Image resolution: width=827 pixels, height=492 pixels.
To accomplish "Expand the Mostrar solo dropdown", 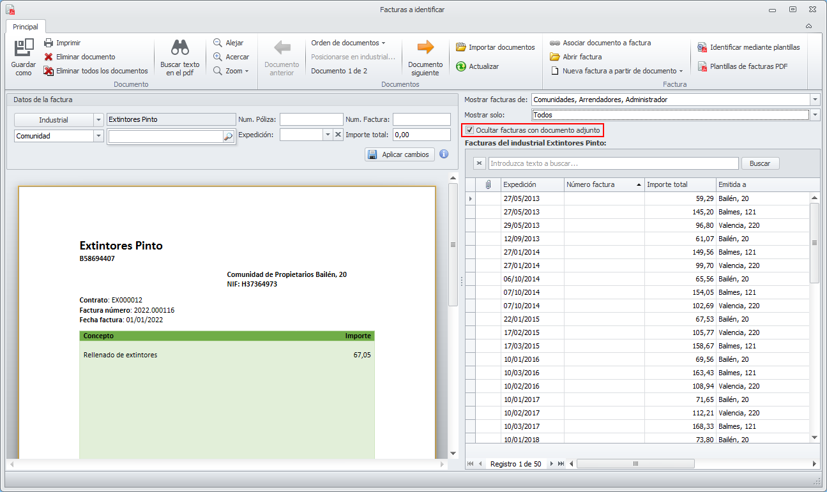I will coord(815,115).
